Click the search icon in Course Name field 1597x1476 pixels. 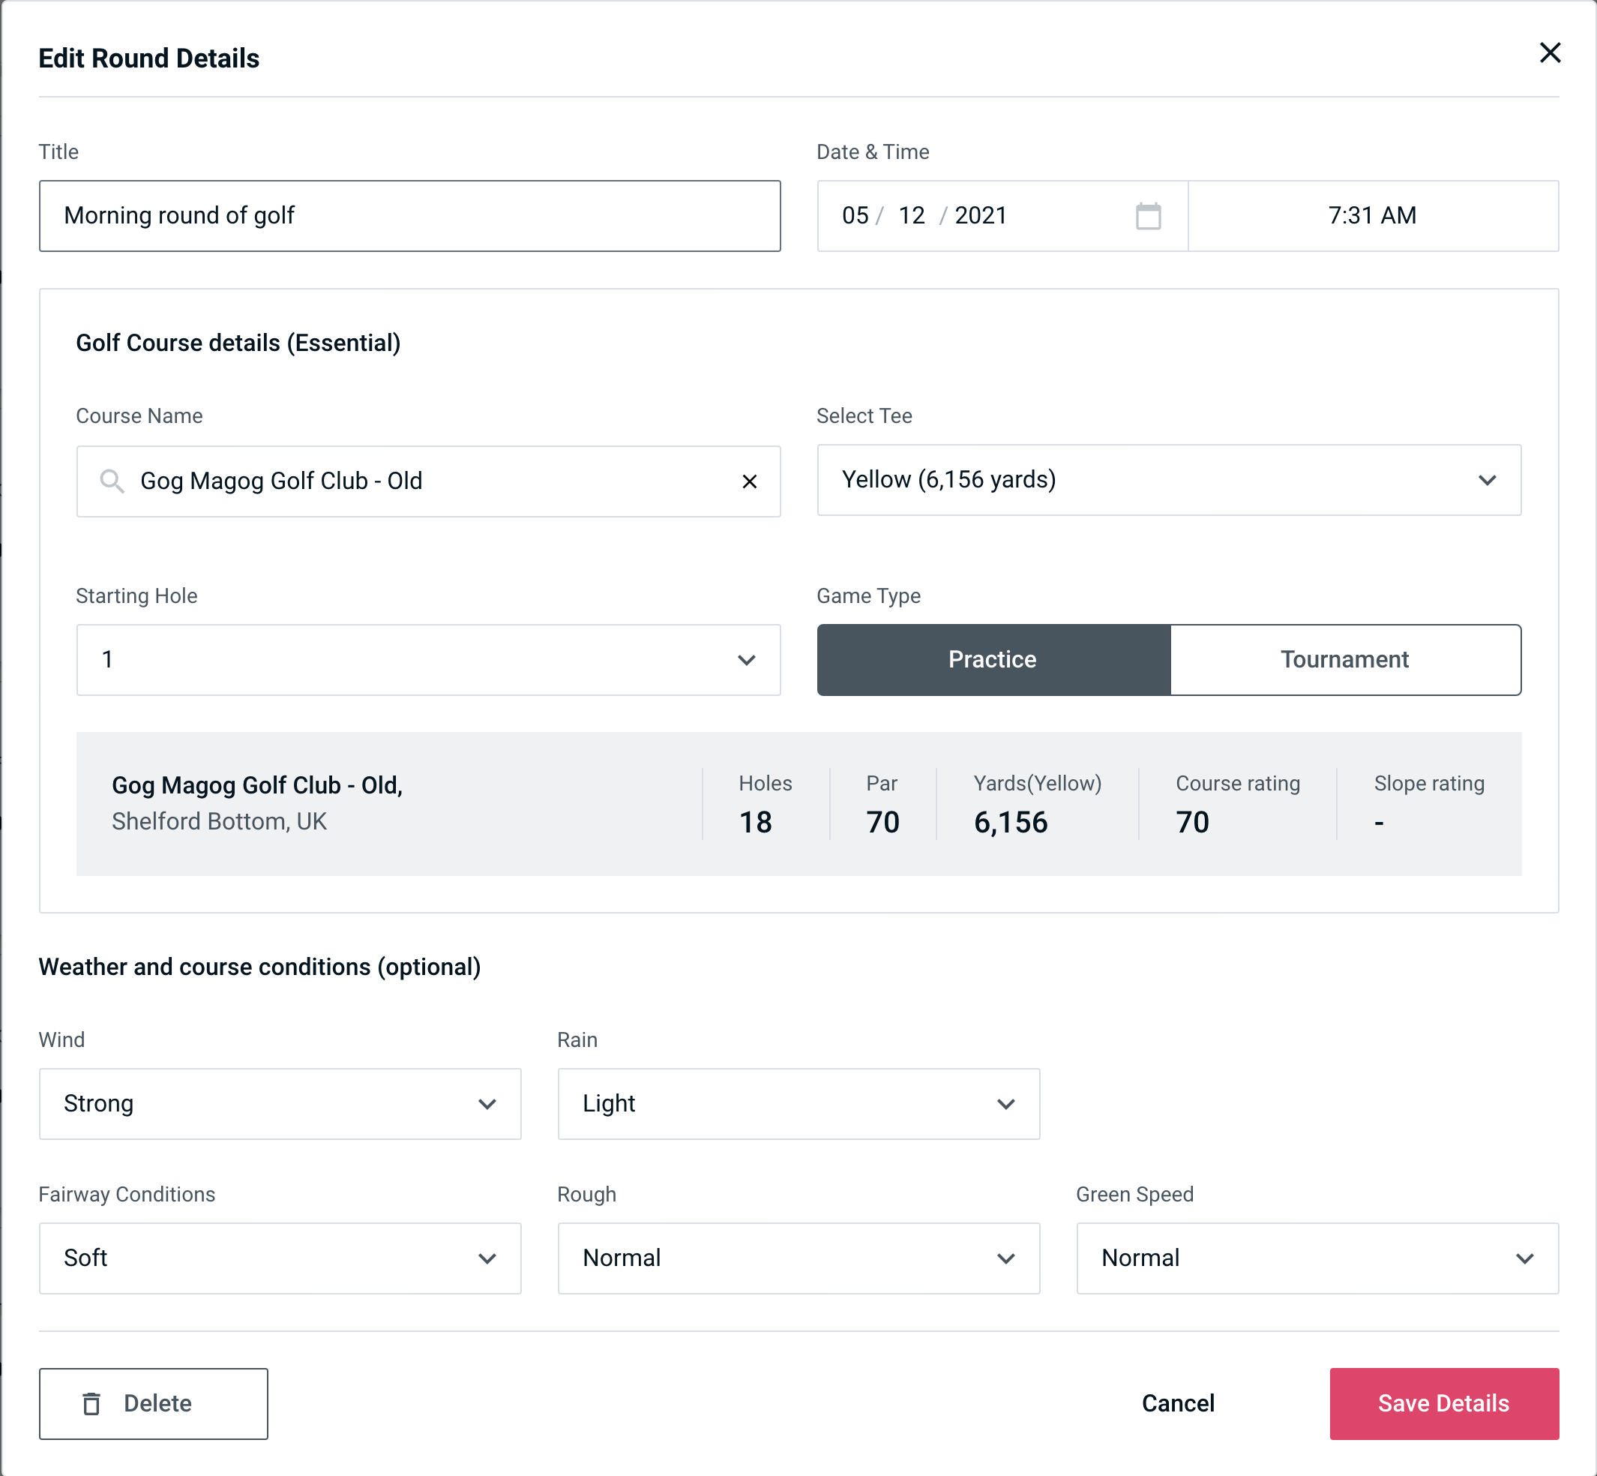(111, 480)
